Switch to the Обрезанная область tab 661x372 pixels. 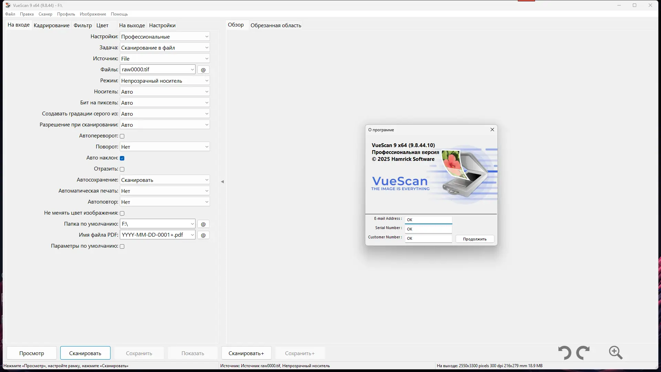[276, 25]
